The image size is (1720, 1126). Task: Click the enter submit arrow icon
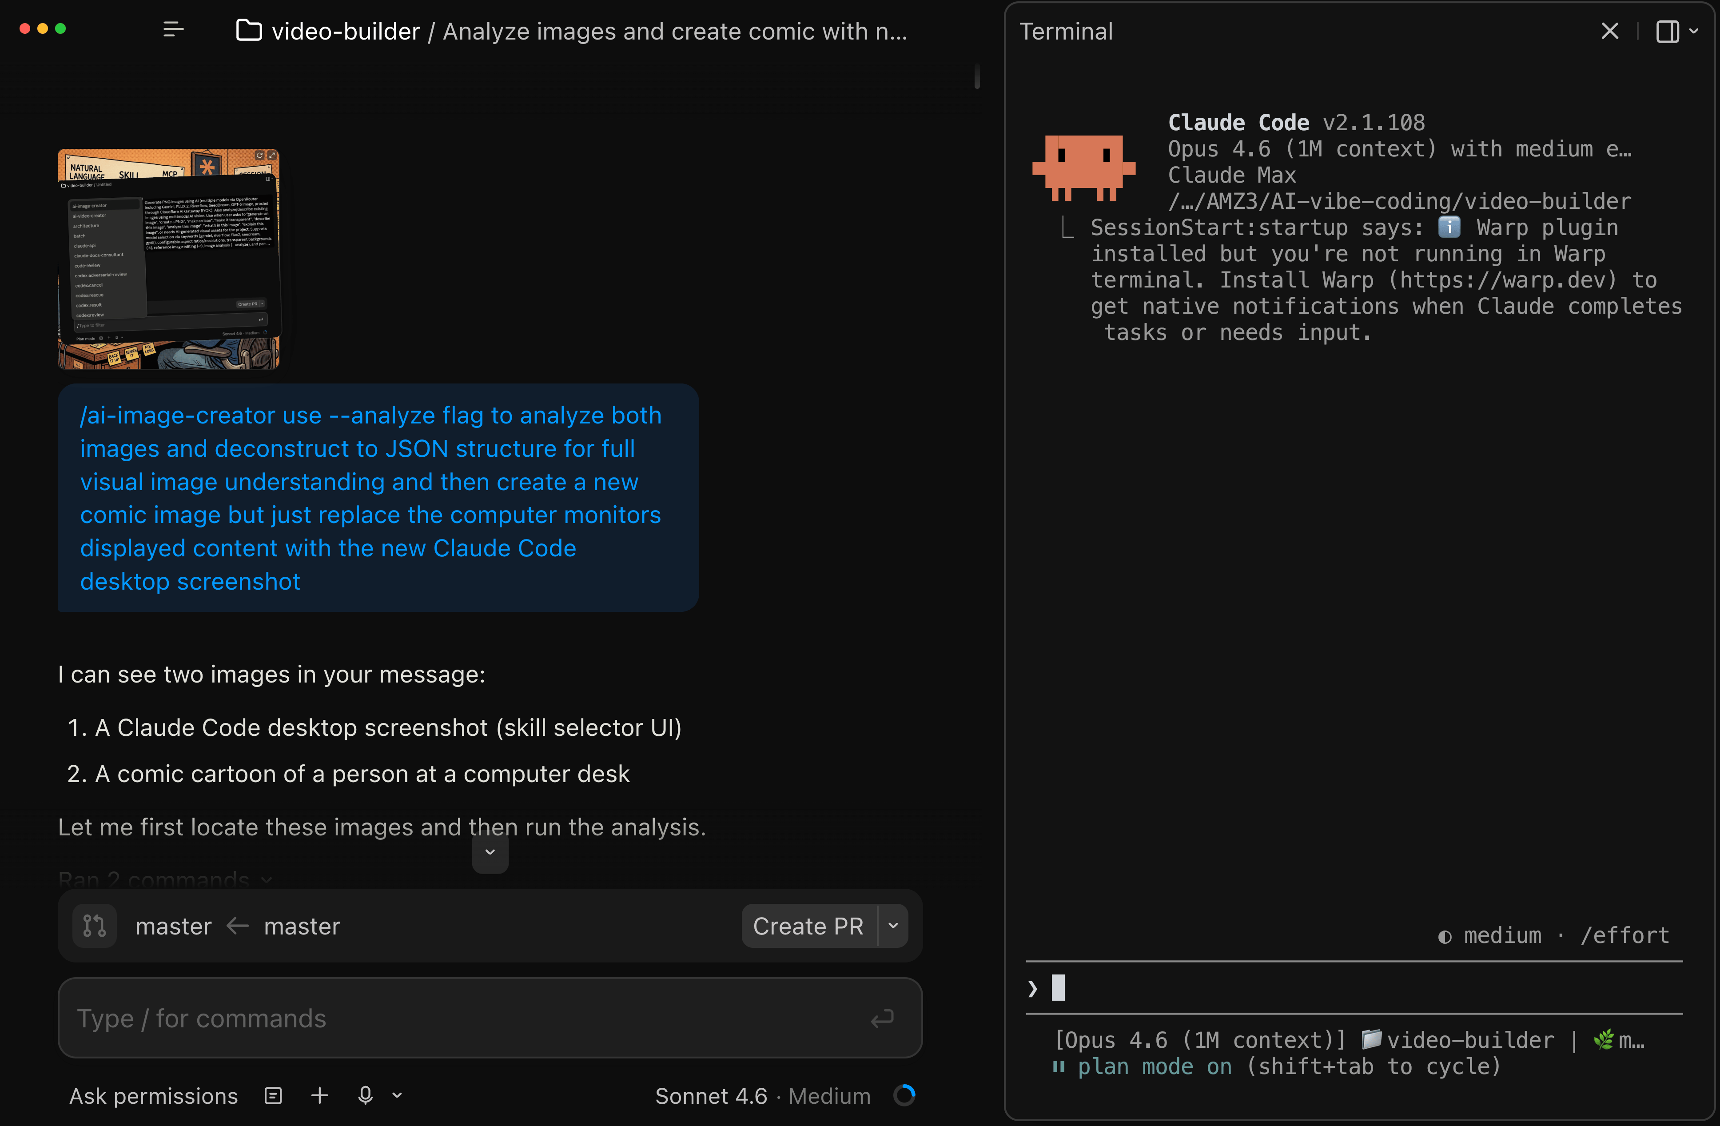(882, 1018)
